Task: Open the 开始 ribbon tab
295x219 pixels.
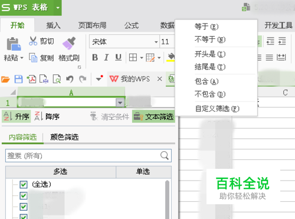Action: (x=17, y=25)
